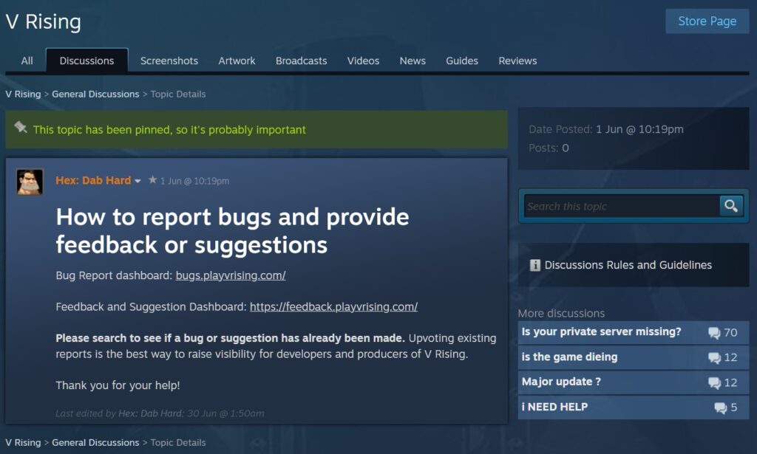
Task: Click V Rising in the bottom breadcrumb
Action: pos(23,442)
